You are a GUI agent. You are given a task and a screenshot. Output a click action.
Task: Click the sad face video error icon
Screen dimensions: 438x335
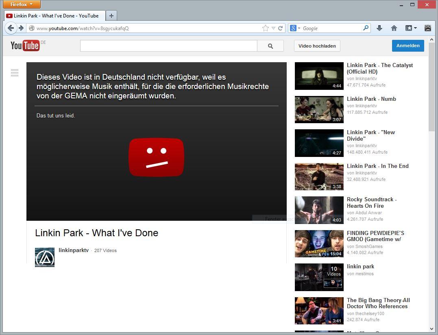(157, 157)
